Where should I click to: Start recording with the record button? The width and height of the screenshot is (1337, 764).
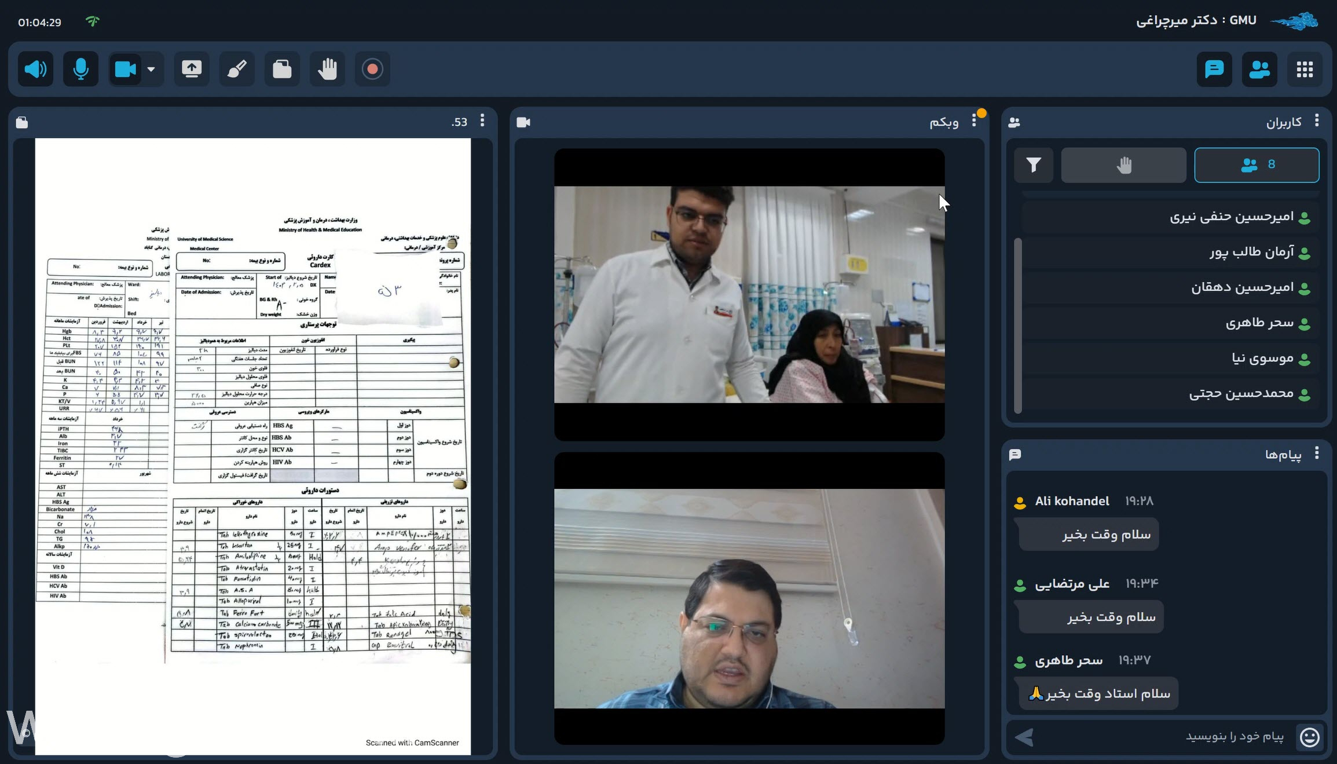pyautogui.click(x=372, y=70)
